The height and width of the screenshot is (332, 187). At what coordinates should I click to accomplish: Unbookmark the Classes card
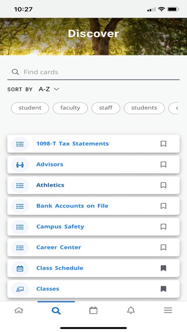(x=163, y=289)
